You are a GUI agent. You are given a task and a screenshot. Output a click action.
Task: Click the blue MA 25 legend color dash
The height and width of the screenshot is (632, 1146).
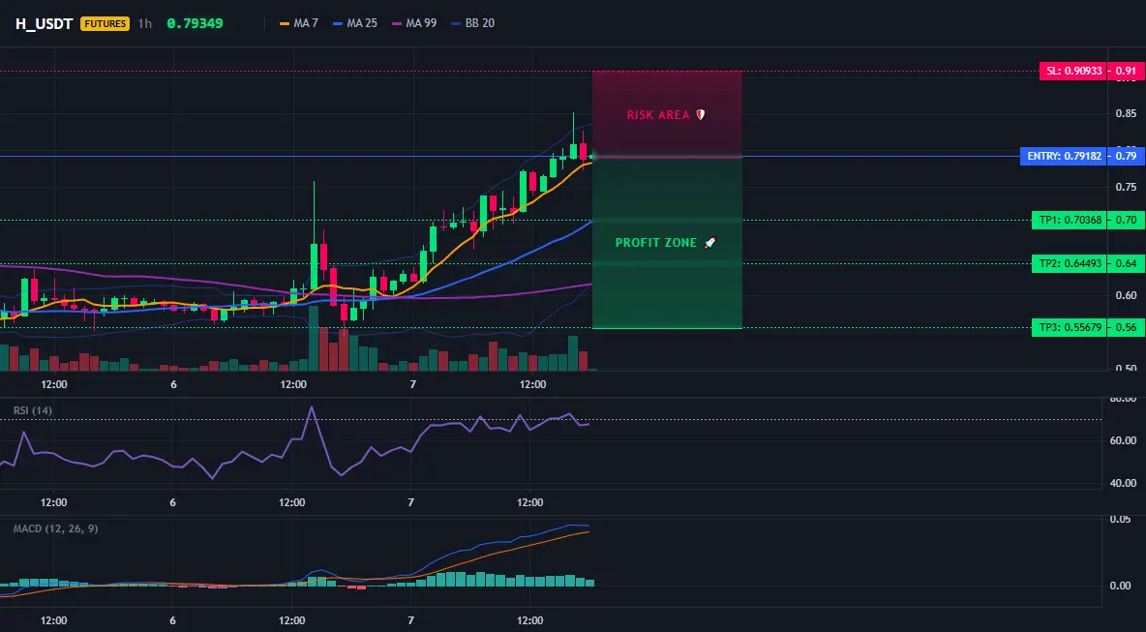pyautogui.click(x=338, y=23)
